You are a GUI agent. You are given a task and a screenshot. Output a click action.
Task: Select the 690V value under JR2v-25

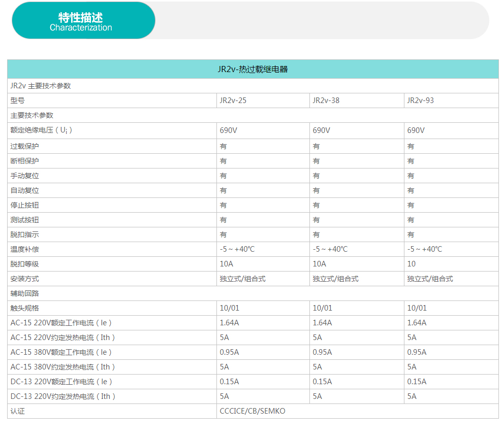pos(229,130)
